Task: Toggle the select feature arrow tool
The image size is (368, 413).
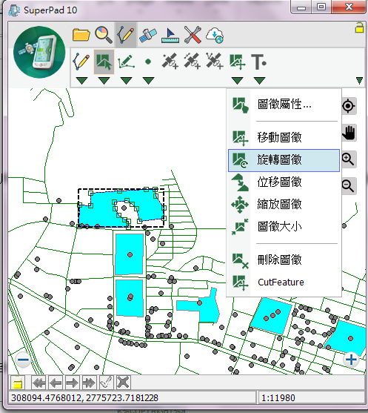Action: [104, 62]
